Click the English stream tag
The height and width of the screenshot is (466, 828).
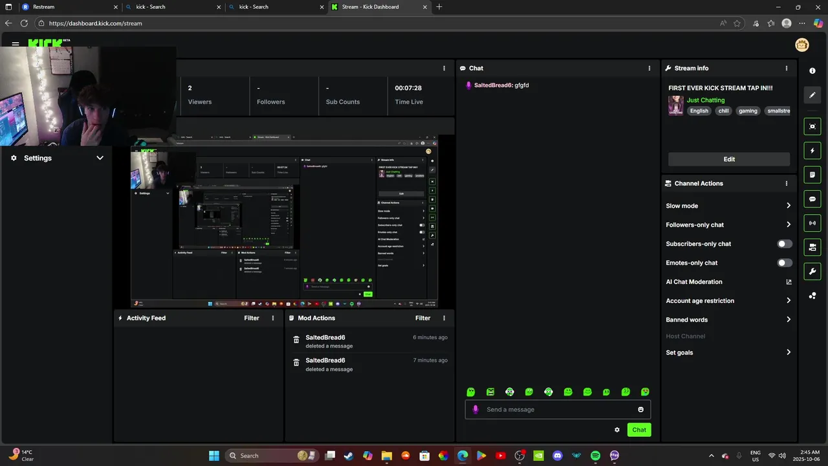coord(699,111)
